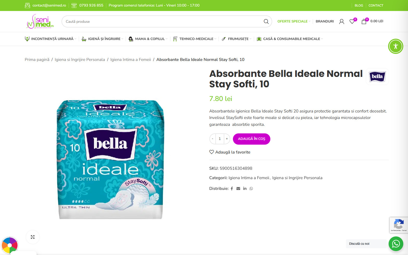
Task: Open the shopping cart bag icon
Action: (364, 21)
